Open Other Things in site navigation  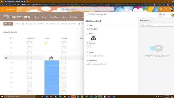pyautogui.click(x=54, y=17)
